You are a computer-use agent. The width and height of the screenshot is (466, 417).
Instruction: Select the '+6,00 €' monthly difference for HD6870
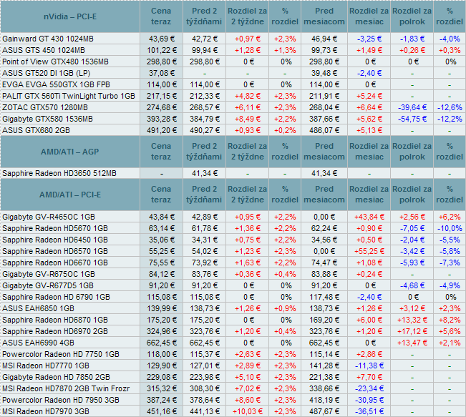369,320
